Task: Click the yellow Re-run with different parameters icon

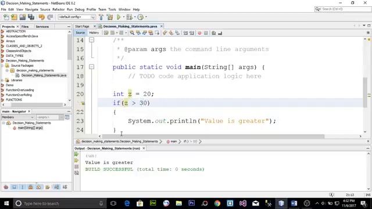Action: click(76, 160)
